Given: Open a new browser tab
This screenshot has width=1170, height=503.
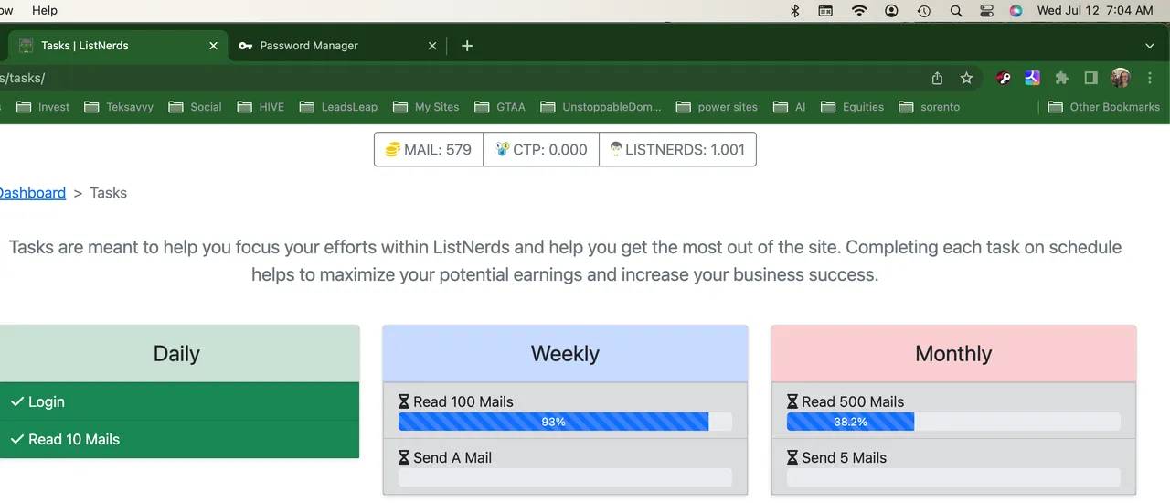Looking at the screenshot, I should tap(467, 46).
